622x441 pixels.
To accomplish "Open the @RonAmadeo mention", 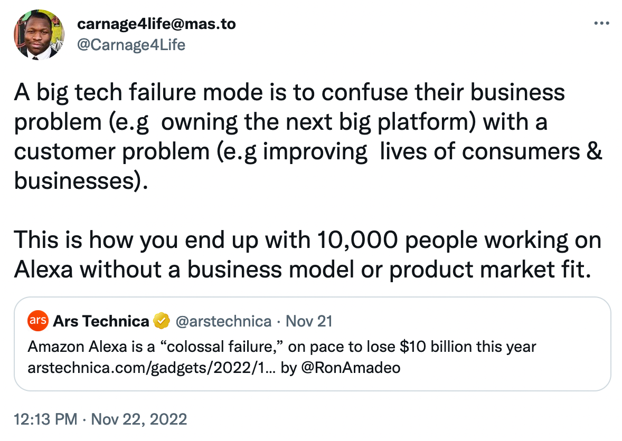I will [351, 368].
